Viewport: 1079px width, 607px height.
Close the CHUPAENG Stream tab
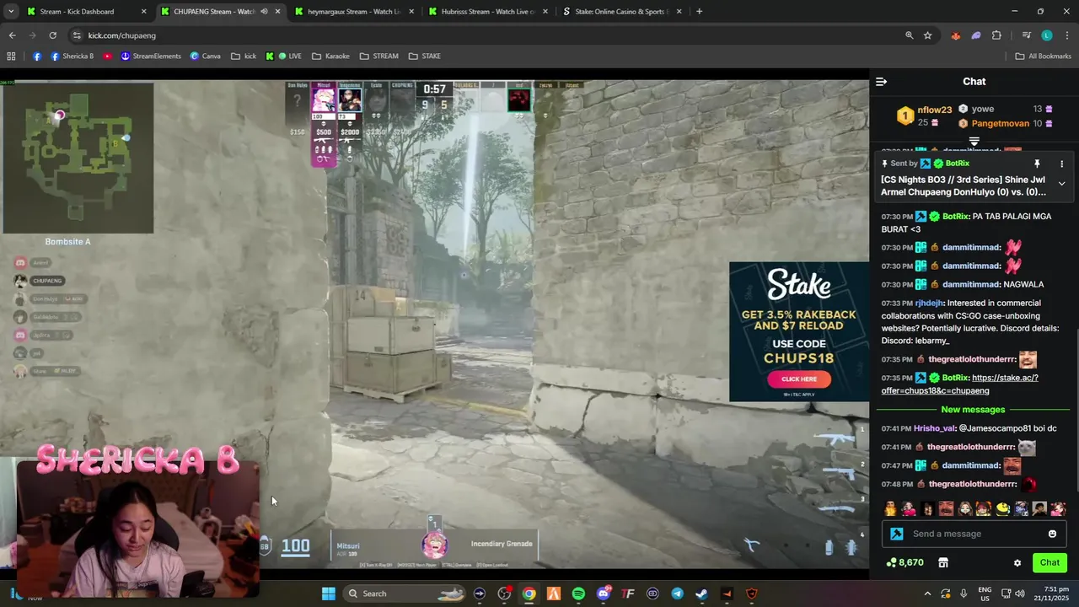(277, 12)
